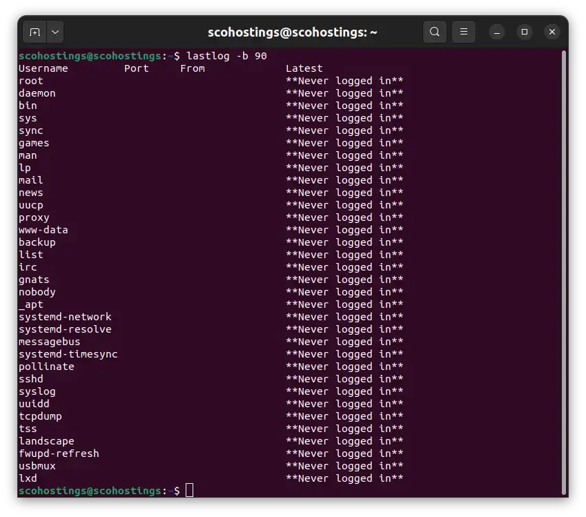586x517 pixels.
Task: Click the top scohostings@scohostings prompt text
Action: [x=90, y=56]
